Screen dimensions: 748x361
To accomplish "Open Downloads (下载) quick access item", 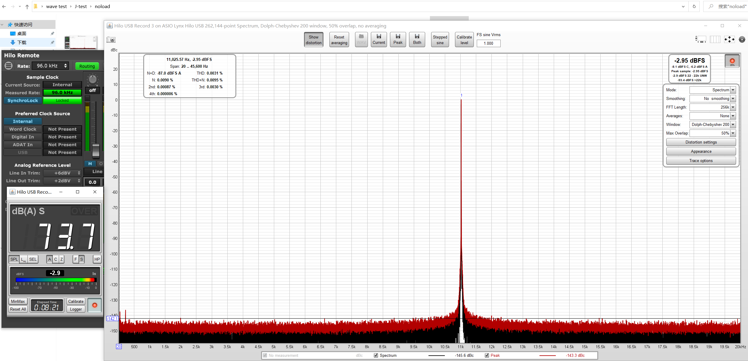I will coord(22,42).
